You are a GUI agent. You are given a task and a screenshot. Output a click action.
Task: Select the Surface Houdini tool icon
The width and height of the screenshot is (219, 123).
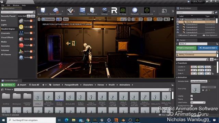pyautogui.click(x=21, y=57)
